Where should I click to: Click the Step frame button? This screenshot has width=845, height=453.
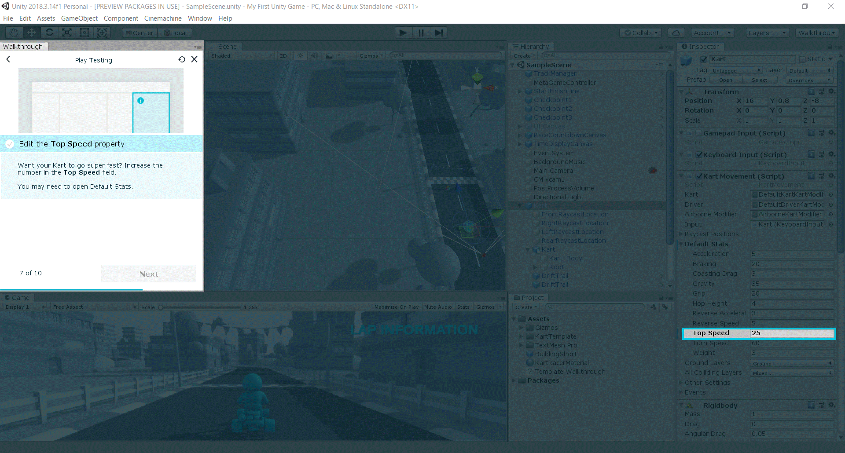pyautogui.click(x=438, y=33)
